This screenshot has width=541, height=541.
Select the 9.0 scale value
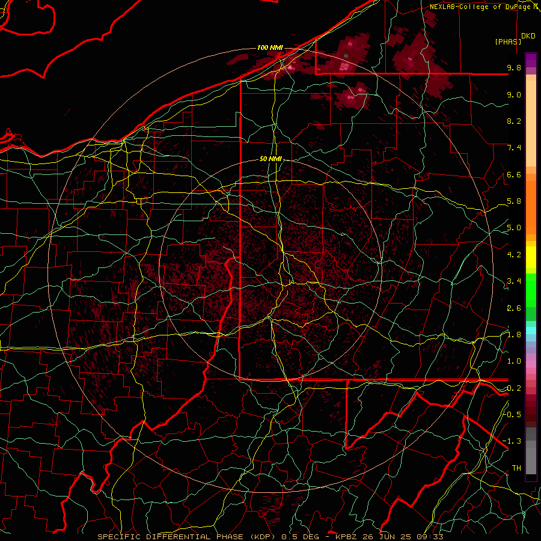click(x=514, y=94)
